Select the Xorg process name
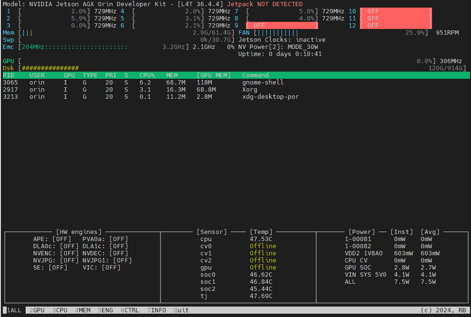The height and width of the screenshot is (317, 471). (x=250, y=90)
